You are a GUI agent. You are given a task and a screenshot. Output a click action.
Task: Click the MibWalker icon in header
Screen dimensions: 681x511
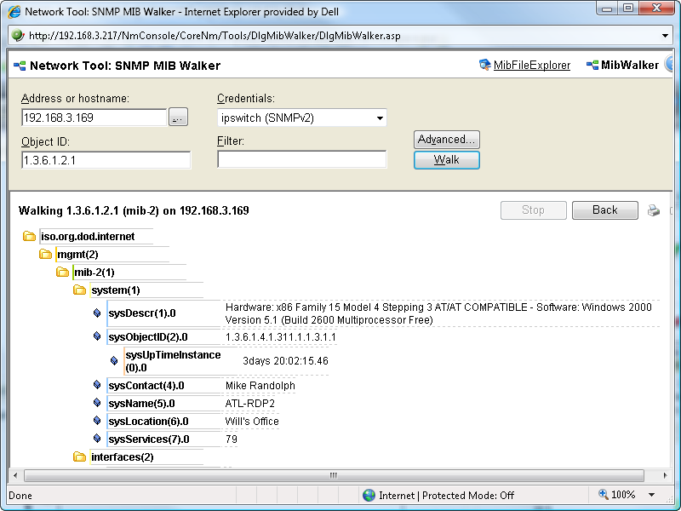click(592, 65)
